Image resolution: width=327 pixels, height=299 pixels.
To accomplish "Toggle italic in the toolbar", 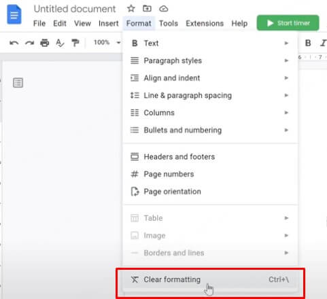I will (323, 43).
